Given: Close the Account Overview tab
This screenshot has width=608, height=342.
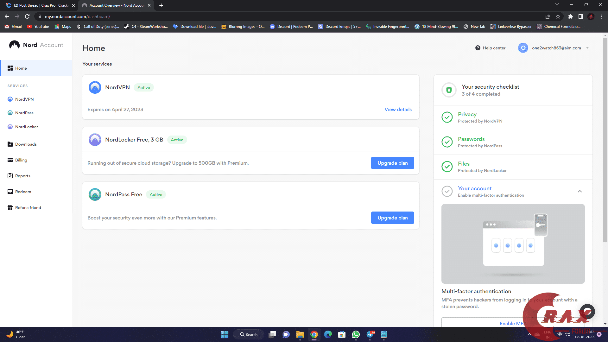Looking at the screenshot, I should pyautogui.click(x=149, y=5).
